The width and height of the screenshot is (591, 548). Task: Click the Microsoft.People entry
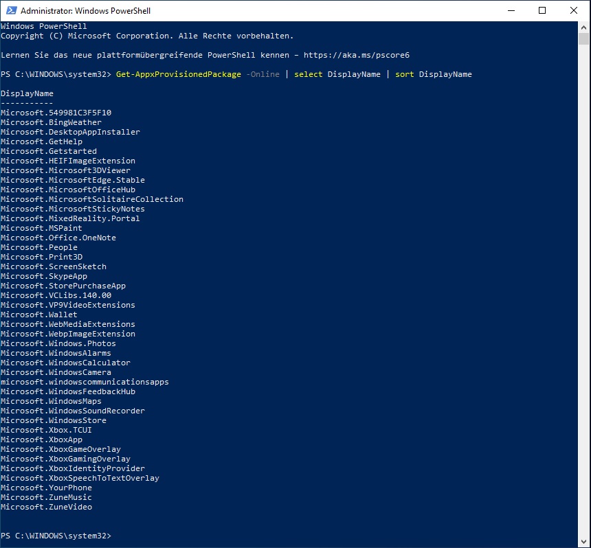click(x=39, y=247)
